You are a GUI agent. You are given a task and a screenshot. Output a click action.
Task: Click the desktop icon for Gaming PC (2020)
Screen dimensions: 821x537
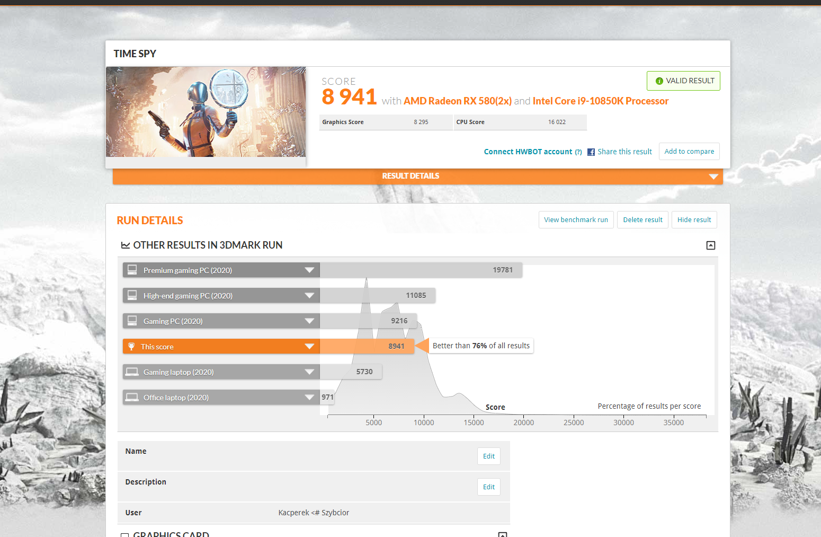click(x=132, y=321)
